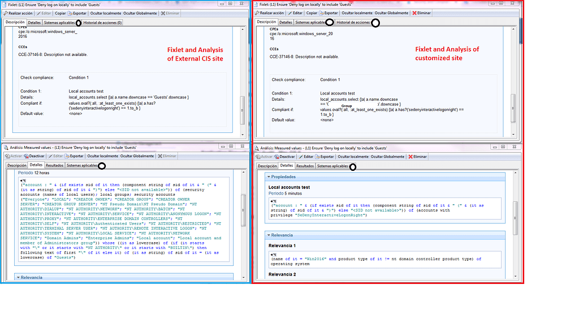Click Ocultar Globalmente in the left Fixlet window
579x310 pixels.
(x=140, y=14)
